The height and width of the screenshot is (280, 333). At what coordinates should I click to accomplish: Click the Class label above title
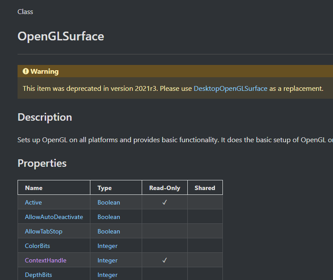coord(25,12)
